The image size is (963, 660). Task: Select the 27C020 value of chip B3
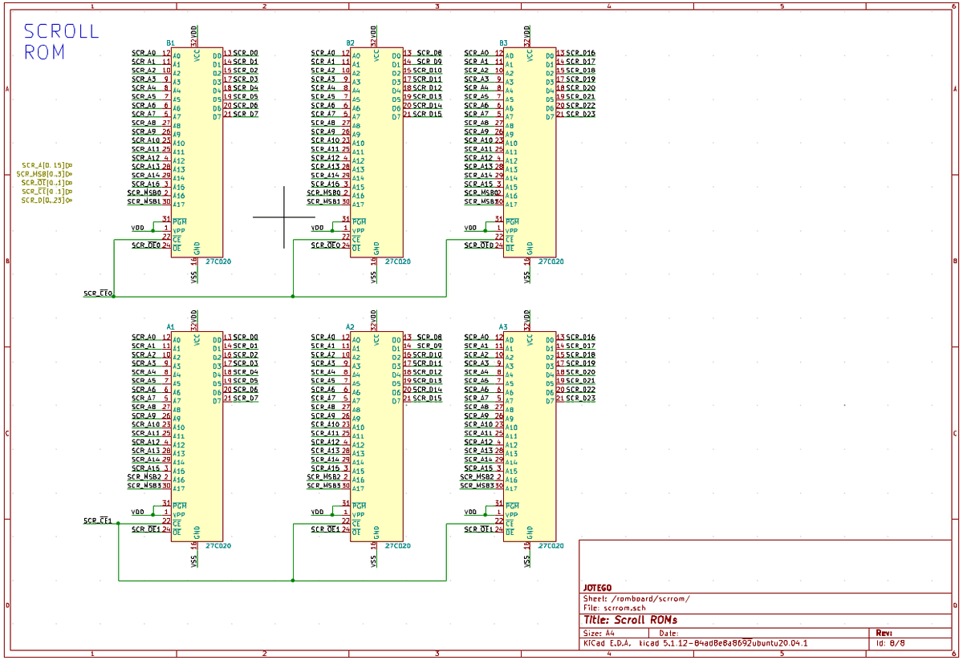551,261
